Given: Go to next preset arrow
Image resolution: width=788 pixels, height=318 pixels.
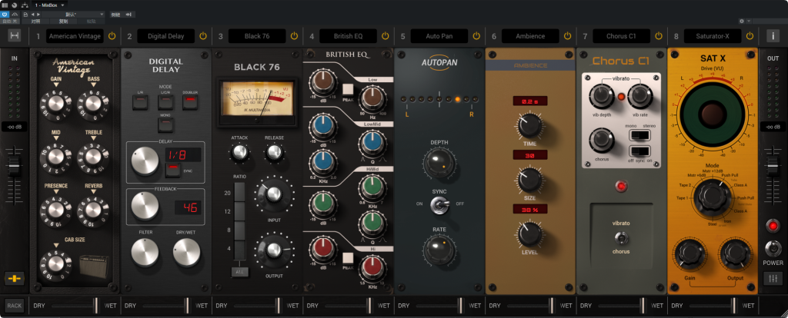Looking at the screenshot, I should 38,15.
